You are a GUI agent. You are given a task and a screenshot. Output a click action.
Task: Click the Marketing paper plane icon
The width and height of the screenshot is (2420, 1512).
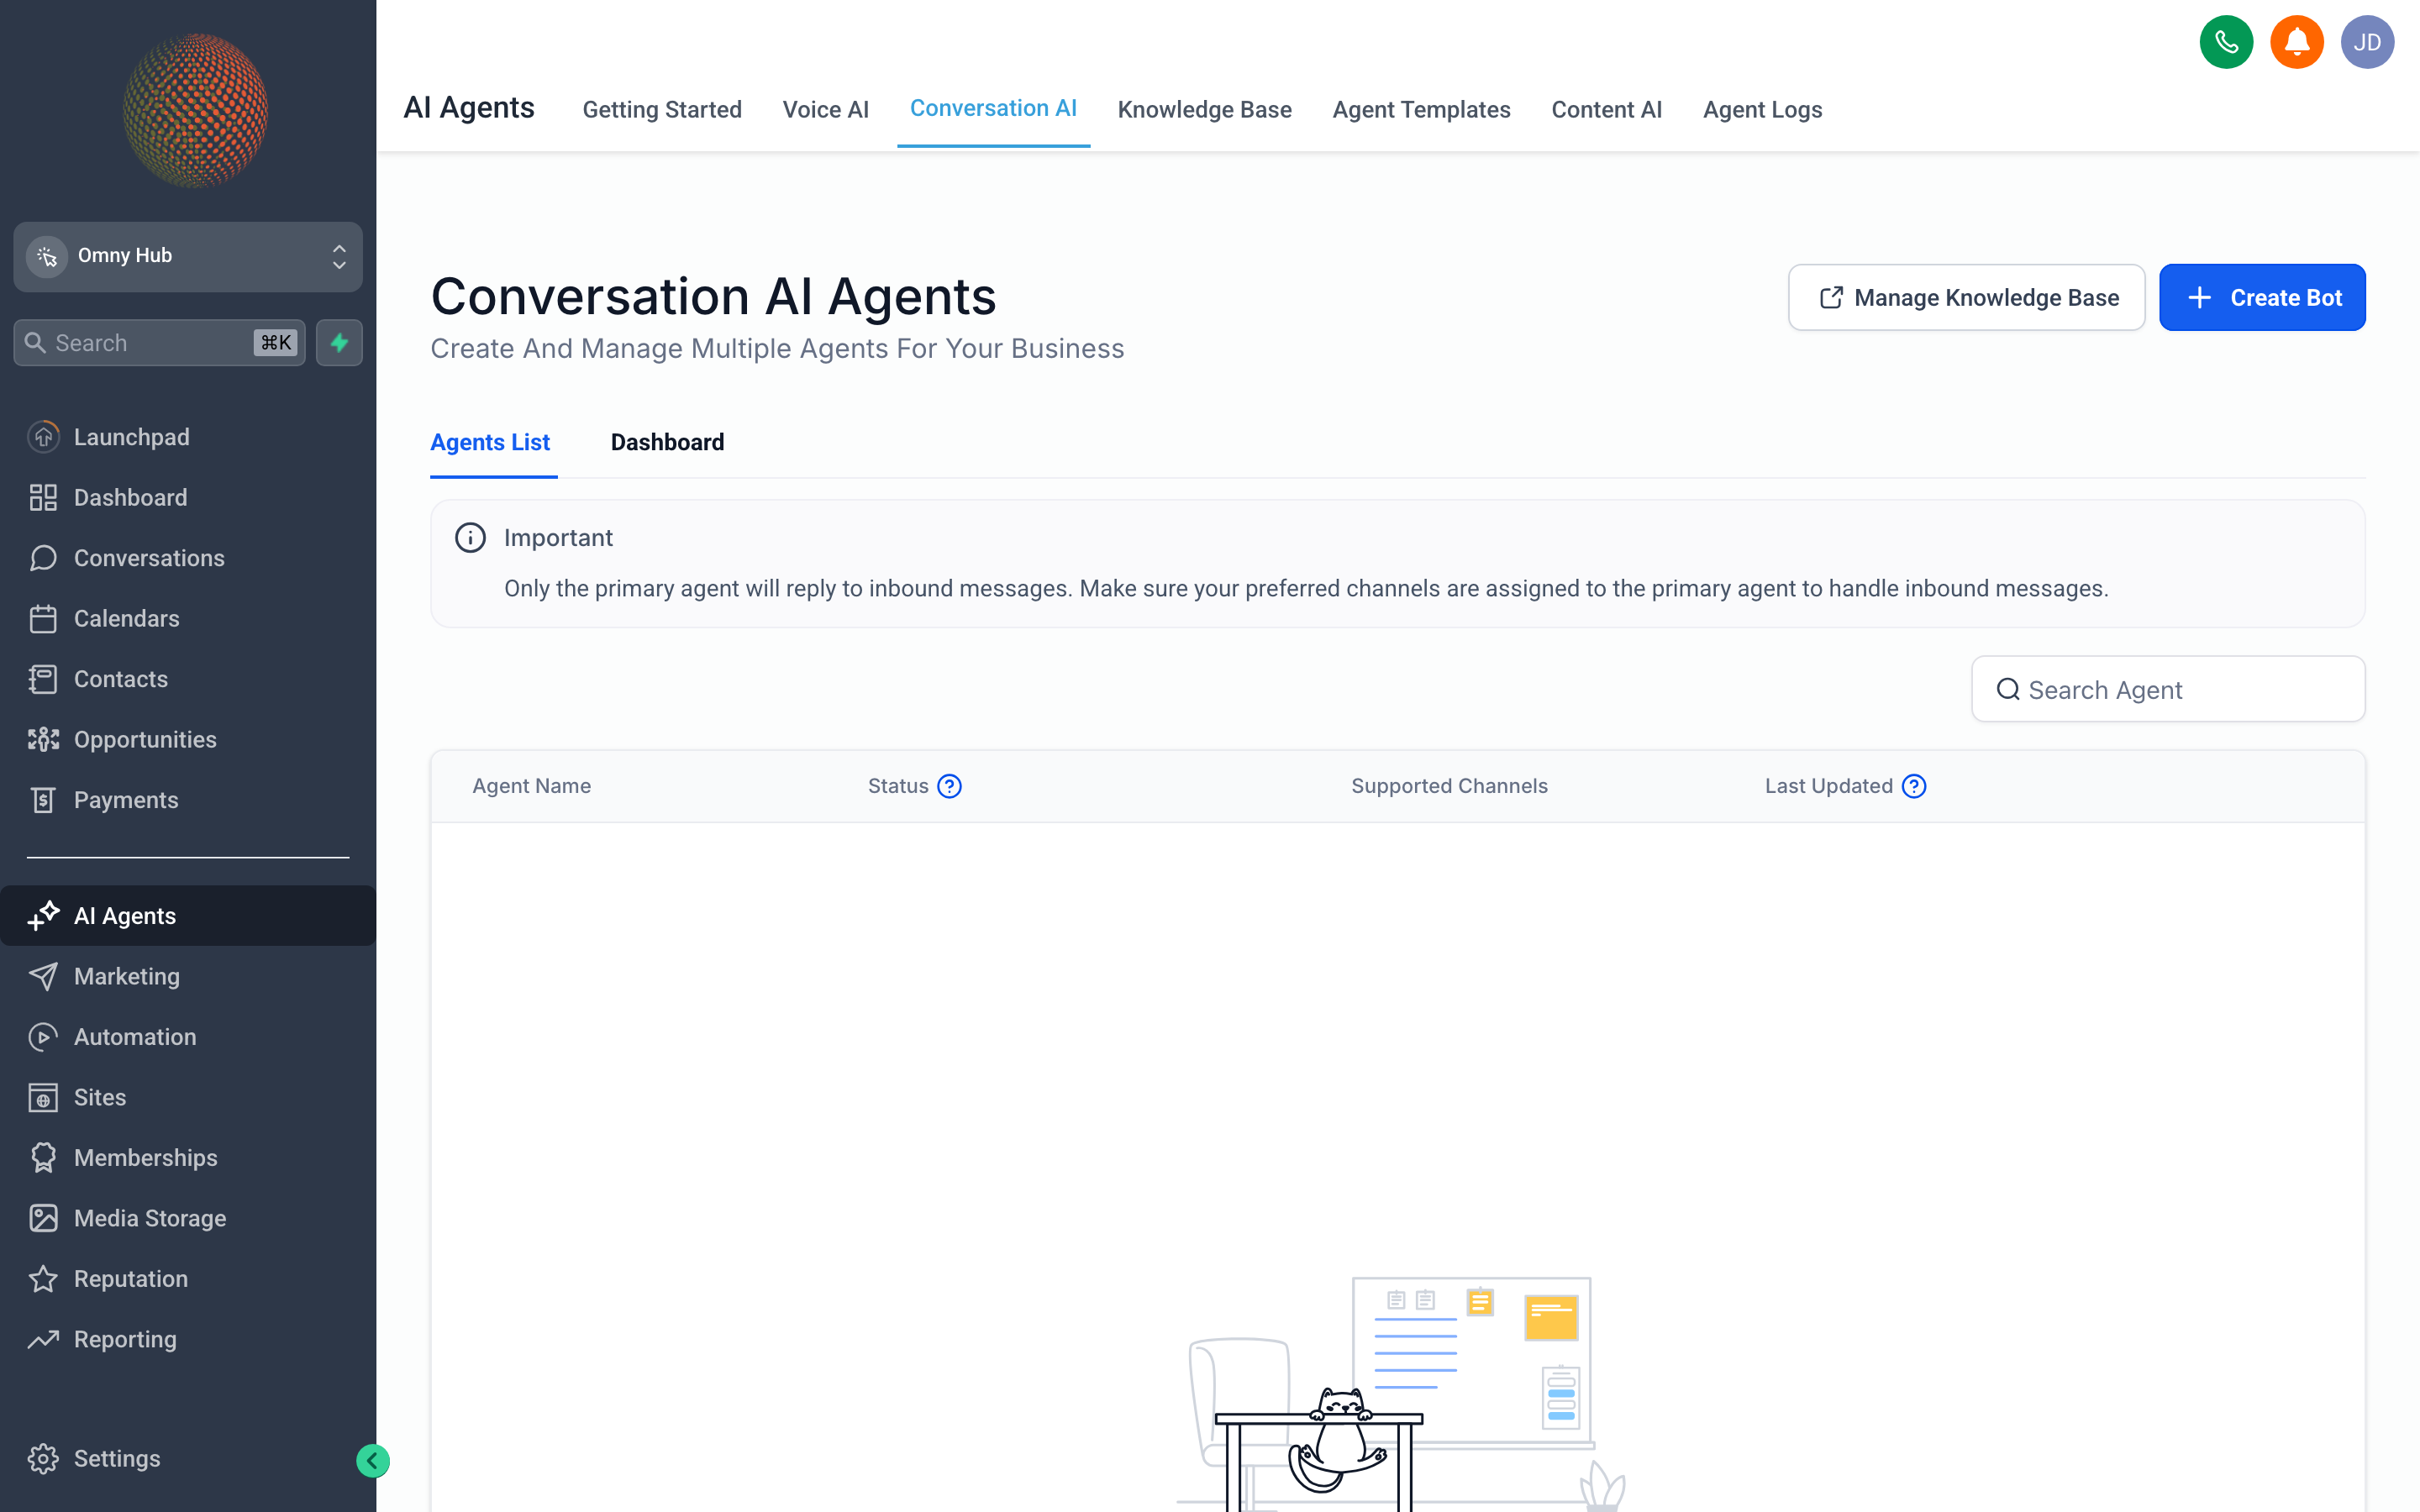pos(43,976)
